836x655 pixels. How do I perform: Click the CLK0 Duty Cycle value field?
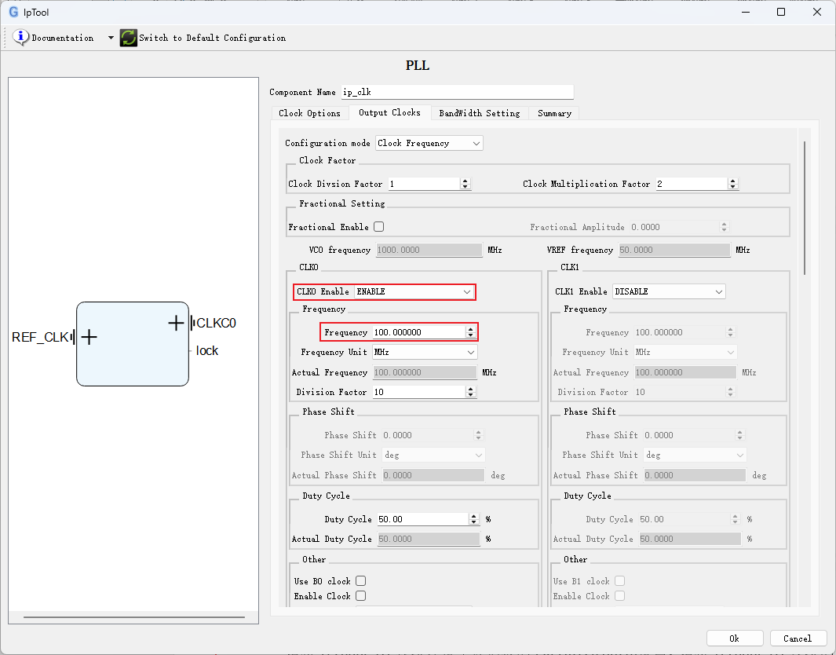click(423, 519)
